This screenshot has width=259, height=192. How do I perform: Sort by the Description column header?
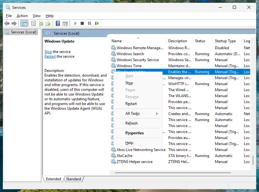tap(180, 41)
